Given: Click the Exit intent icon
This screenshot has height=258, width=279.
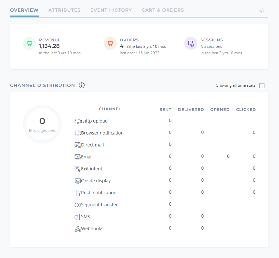Looking at the screenshot, I should click(x=77, y=169).
